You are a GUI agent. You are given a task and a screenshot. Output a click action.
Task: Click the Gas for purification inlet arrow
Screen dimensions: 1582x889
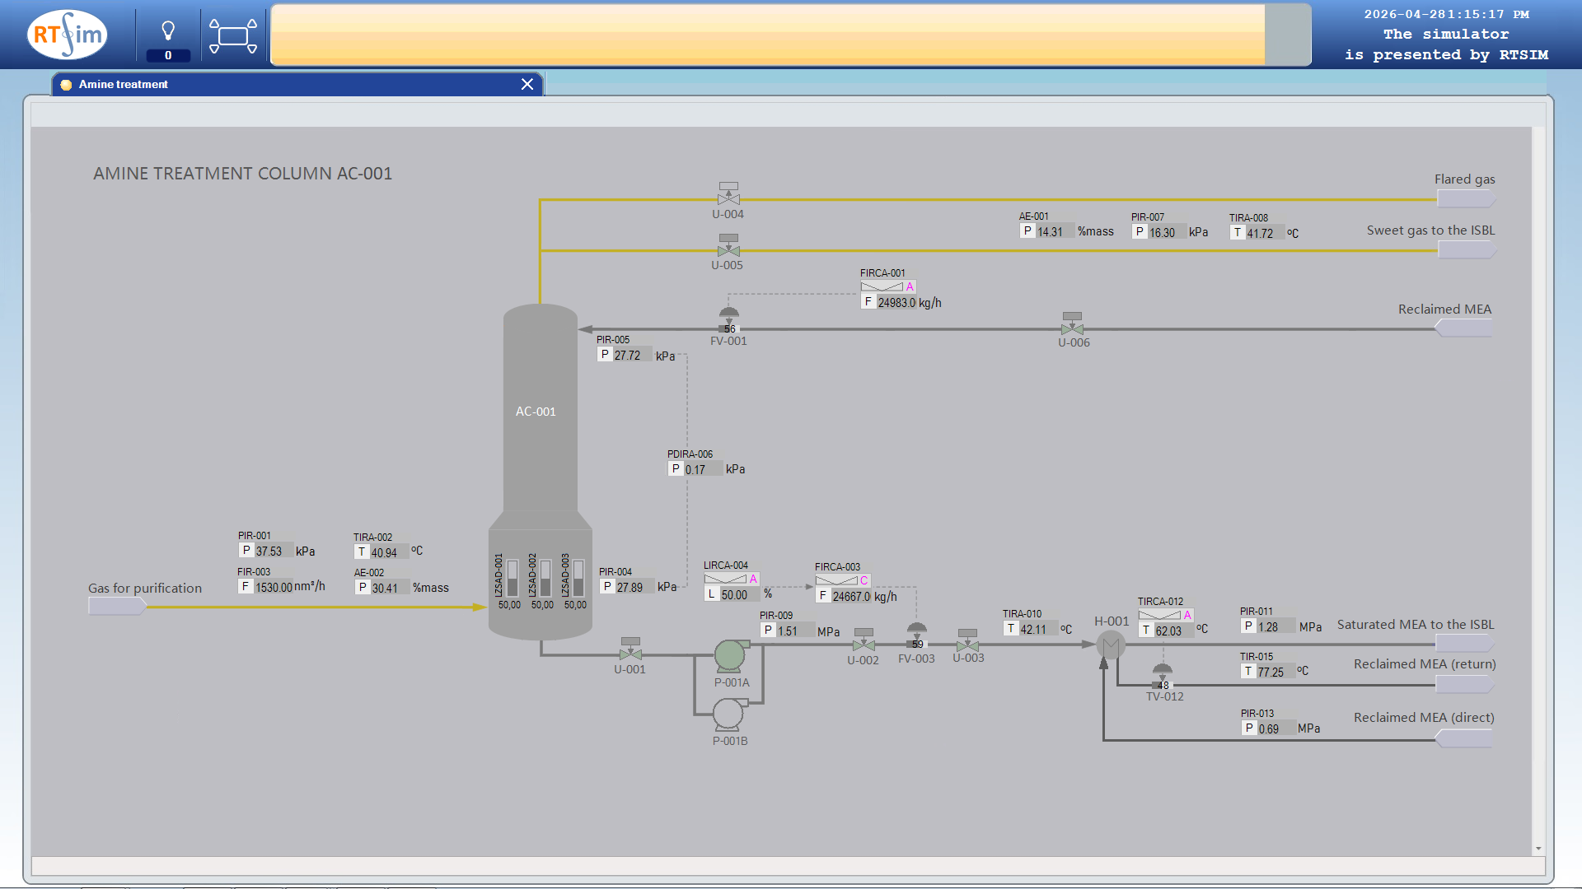(117, 607)
